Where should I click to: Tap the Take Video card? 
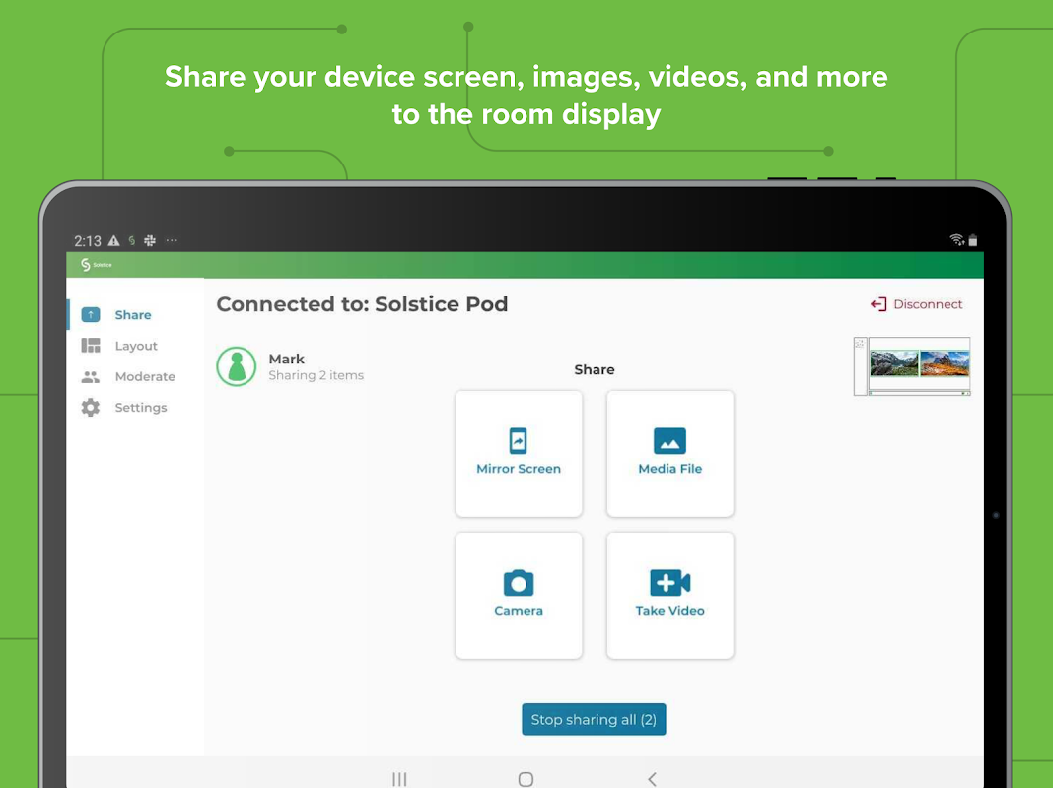670,596
